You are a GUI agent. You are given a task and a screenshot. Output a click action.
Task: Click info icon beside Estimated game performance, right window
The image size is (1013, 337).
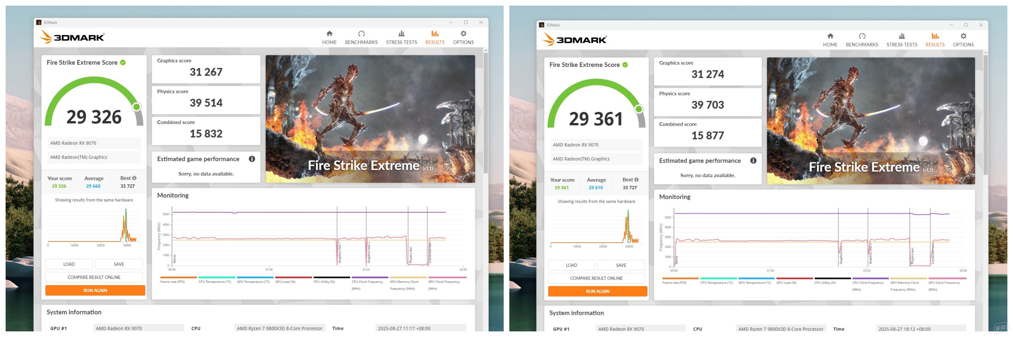click(x=753, y=160)
